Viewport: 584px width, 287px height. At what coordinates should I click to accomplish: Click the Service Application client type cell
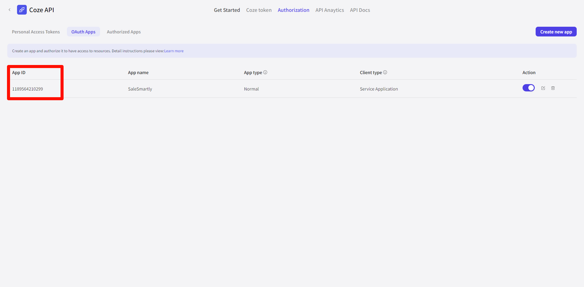tap(379, 89)
